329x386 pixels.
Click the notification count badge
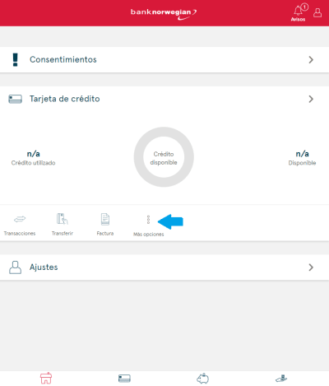(x=304, y=7)
